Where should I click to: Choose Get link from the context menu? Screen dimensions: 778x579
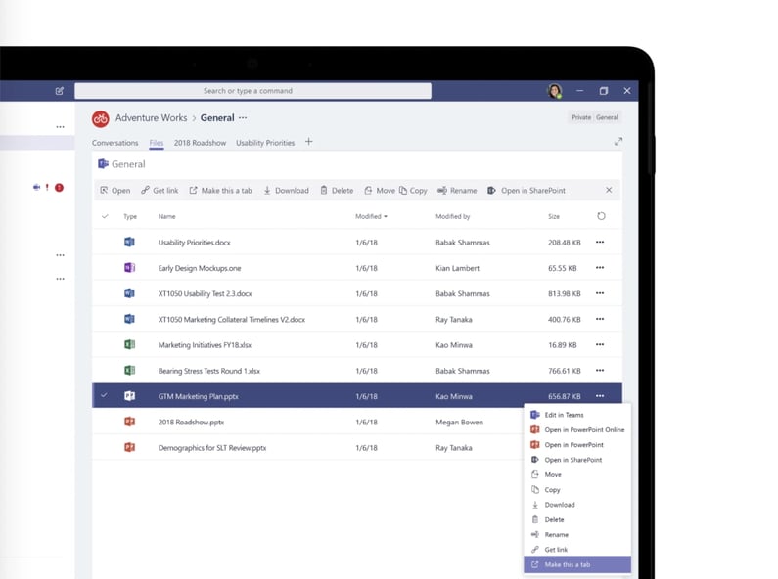coord(577,550)
